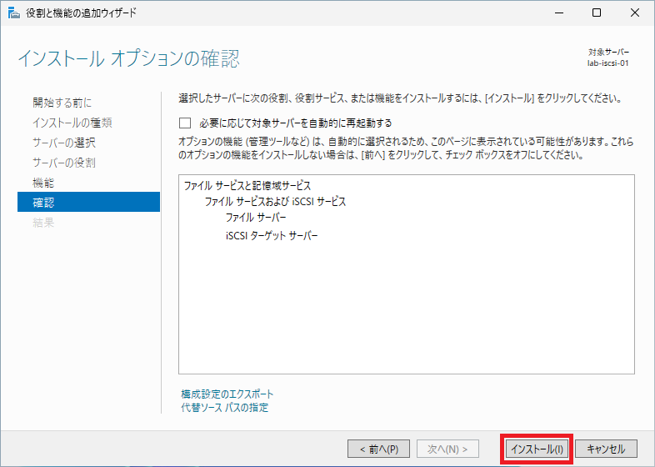Open the 構成設定のエクスポート link
655x467 pixels.
pyautogui.click(x=227, y=394)
